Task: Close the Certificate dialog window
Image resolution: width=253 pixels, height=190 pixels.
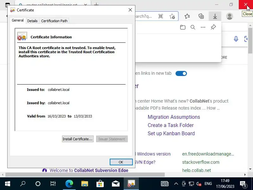Action: pyautogui.click(x=130, y=10)
